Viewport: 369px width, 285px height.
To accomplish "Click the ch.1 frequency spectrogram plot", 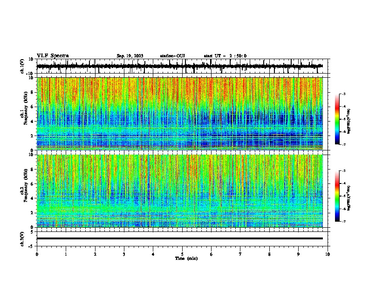I will [x=180, y=114].
